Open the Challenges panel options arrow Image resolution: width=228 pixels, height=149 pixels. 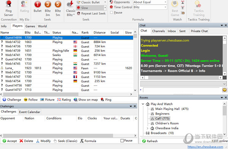pos(131,106)
